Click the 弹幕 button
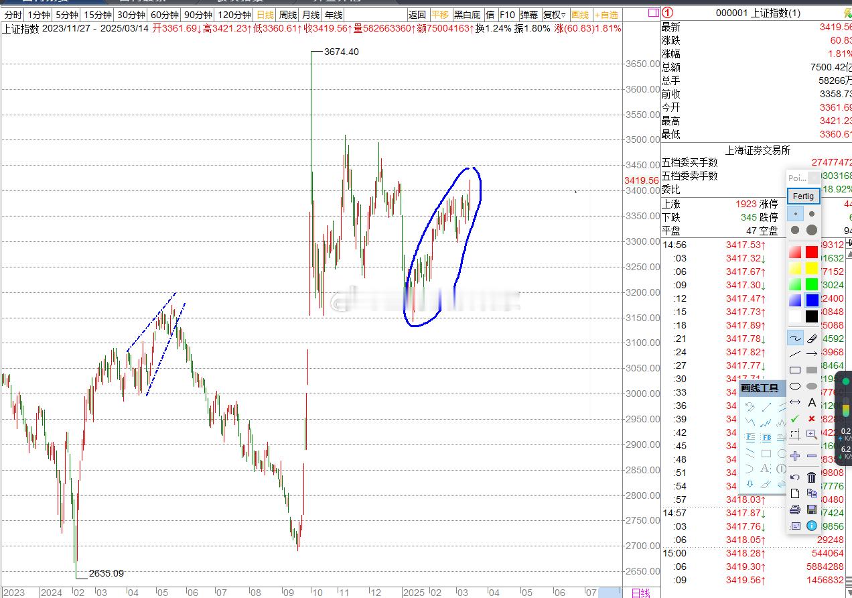The width and height of the screenshot is (852, 598). (529, 15)
